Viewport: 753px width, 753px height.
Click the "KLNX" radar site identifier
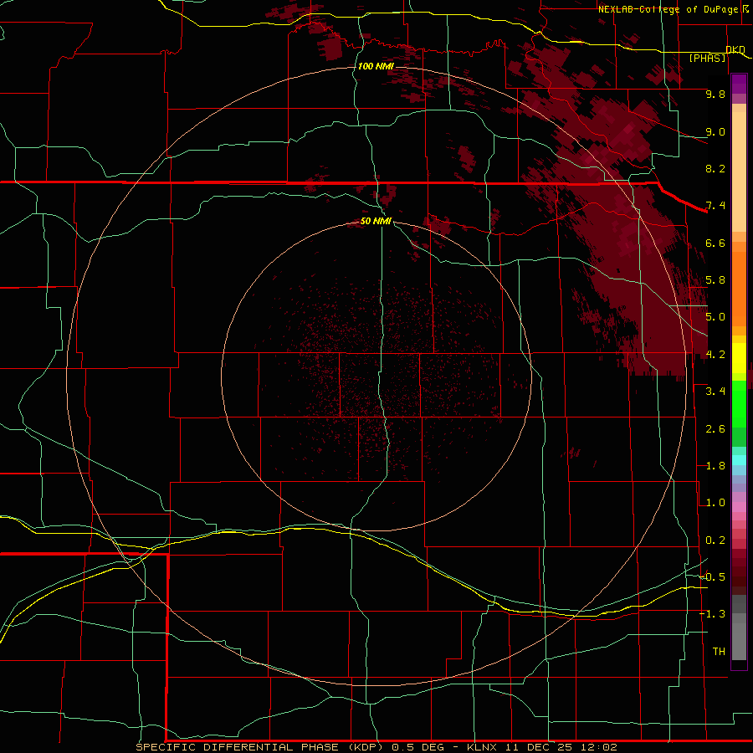coord(481,747)
